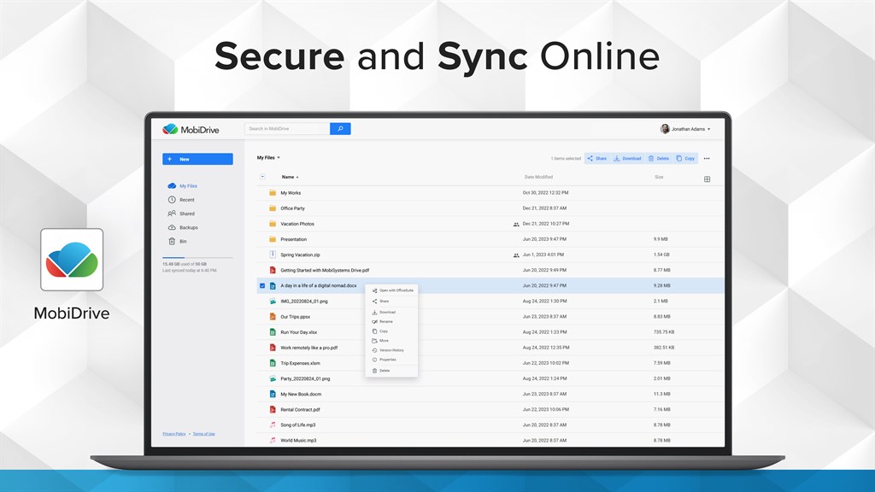Click Rental Contract.pdf file icon

point(273,409)
